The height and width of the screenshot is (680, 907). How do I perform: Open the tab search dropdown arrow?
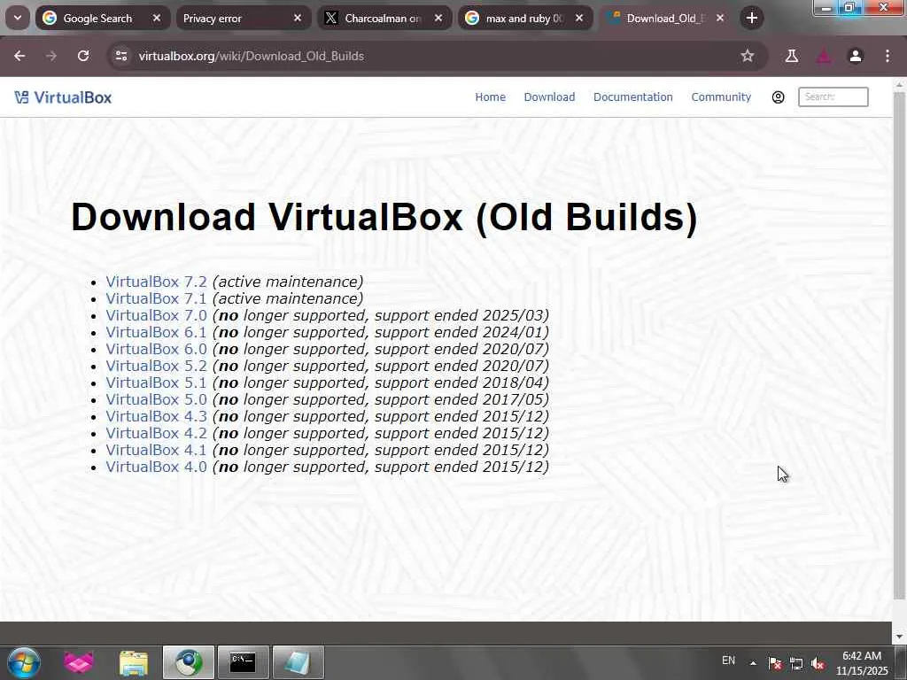(x=18, y=18)
